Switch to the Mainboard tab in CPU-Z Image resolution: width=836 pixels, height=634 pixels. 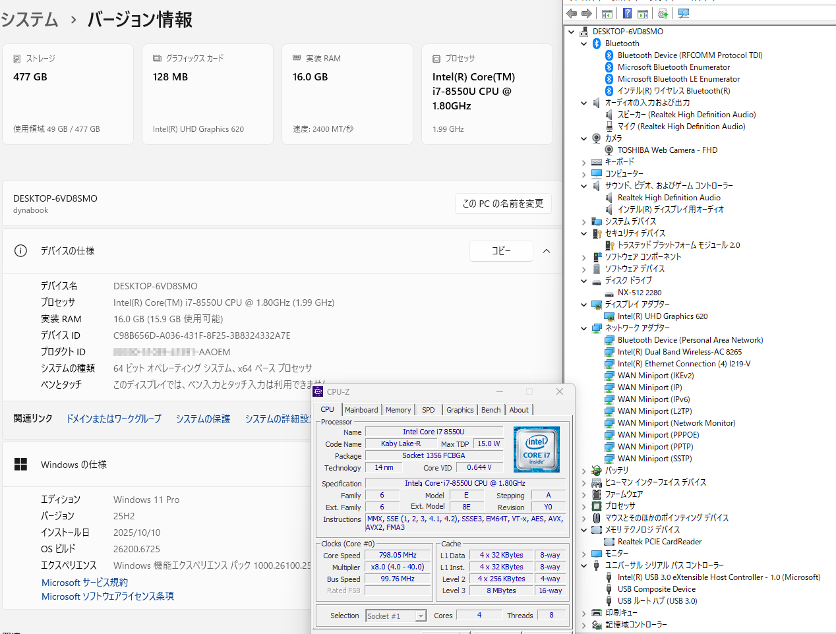(361, 410)
